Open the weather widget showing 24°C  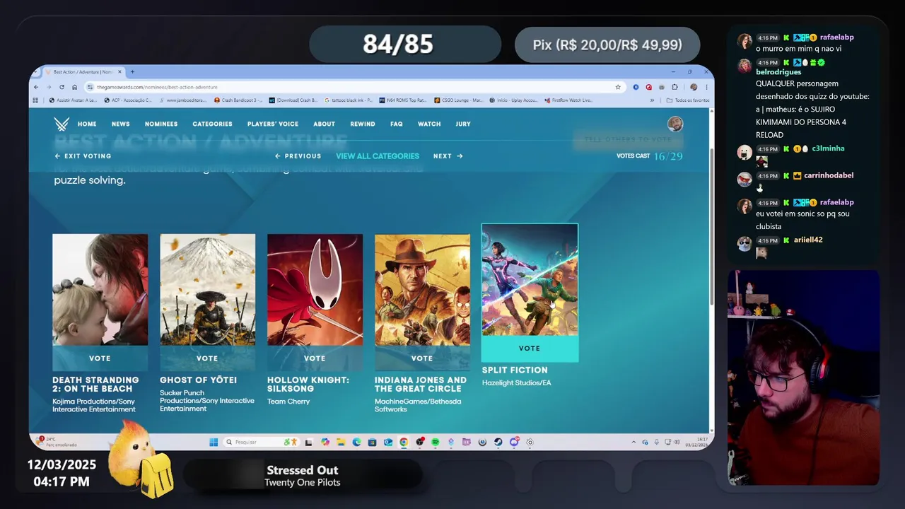[57, 442]
